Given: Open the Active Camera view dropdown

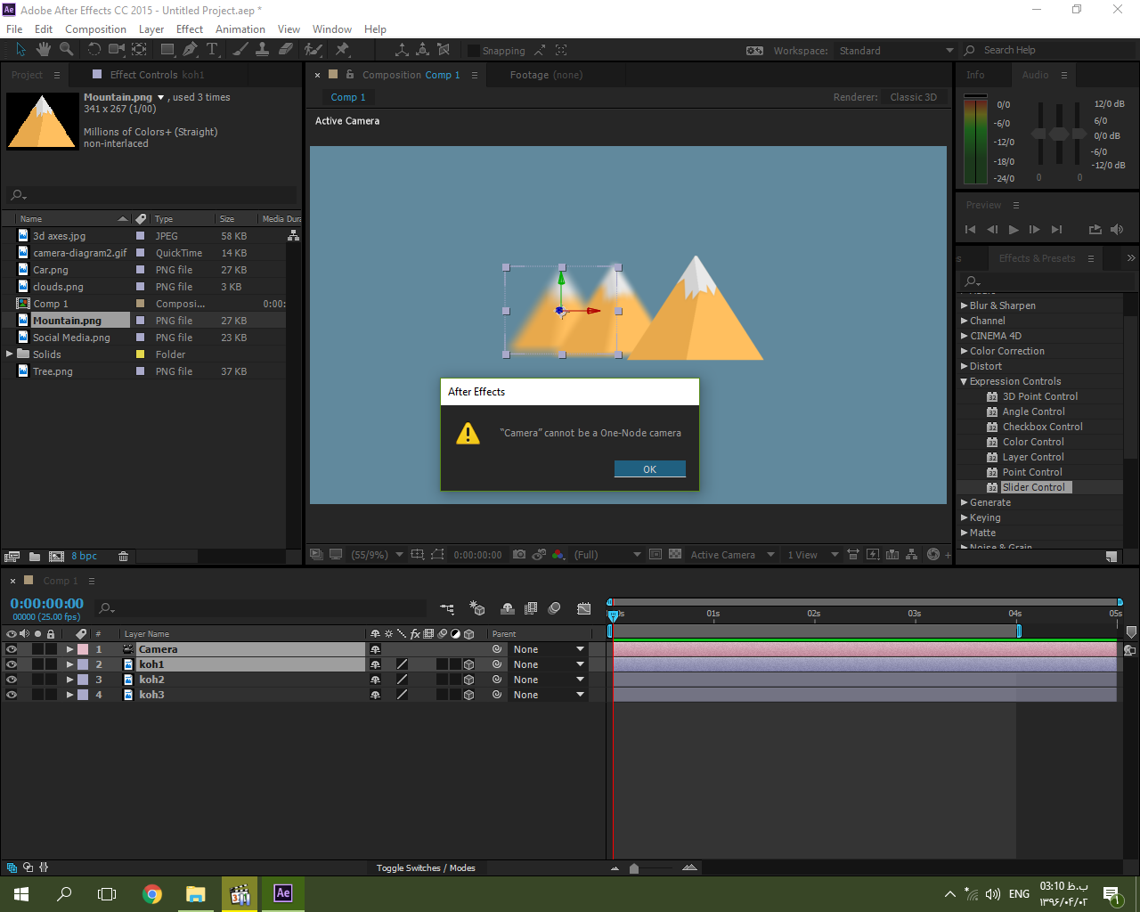Looking at the screenshot, I should pyautogui.click(x=732, y=554).
